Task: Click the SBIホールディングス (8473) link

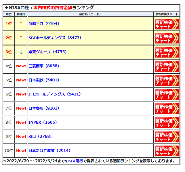Action: tap(55, 38)
